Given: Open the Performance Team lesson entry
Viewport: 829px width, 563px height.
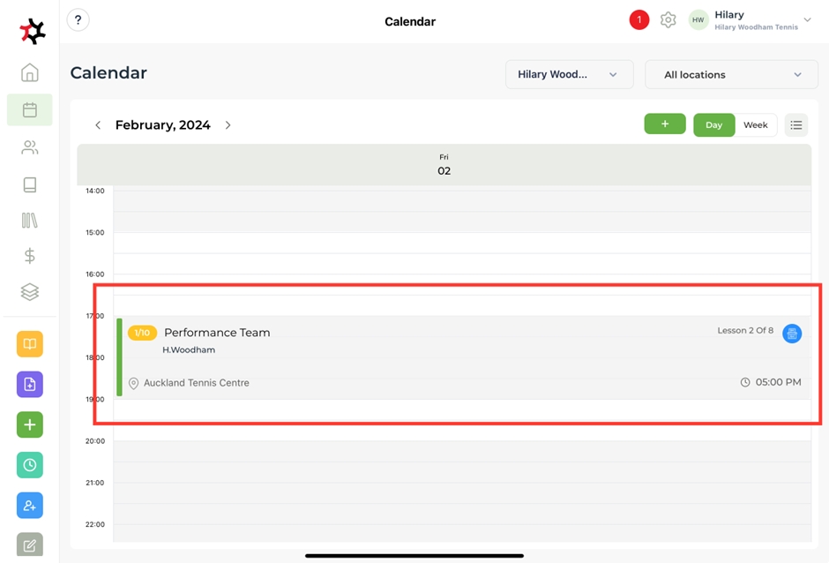Looking at the screenshot, I should click(x=441, y=357).
